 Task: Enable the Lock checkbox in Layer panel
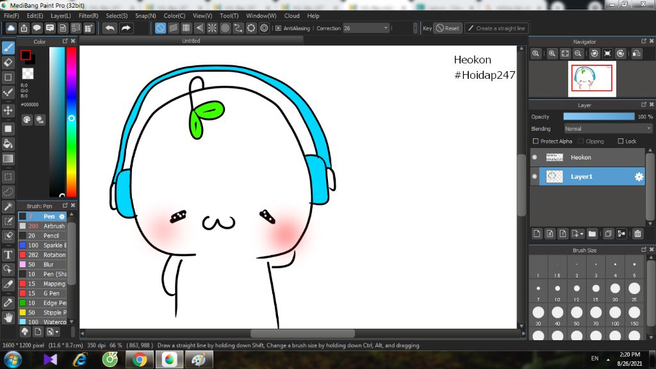pos(620,141)
